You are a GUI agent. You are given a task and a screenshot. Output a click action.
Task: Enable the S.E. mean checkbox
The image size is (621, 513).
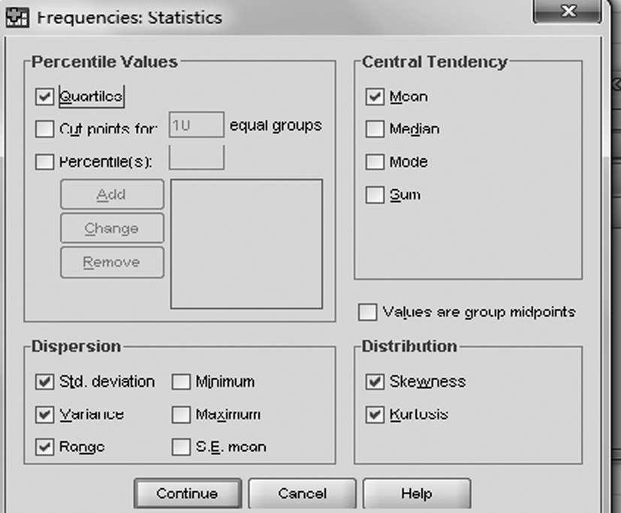[x=181, y=447]
